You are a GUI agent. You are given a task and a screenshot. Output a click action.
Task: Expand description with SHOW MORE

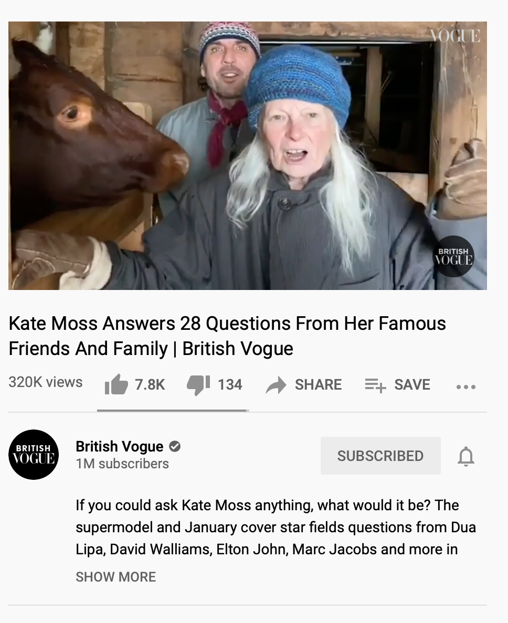[x=115, y=577]
